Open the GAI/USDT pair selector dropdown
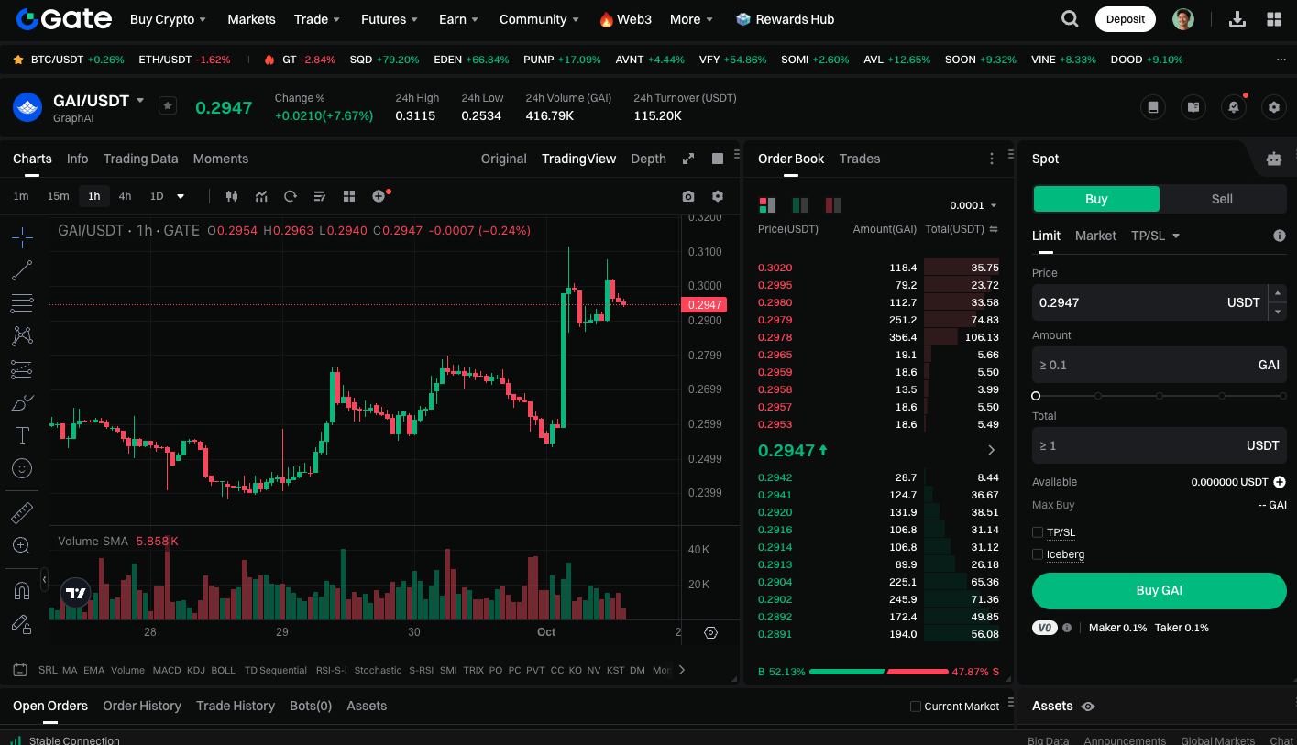The width and height of the screenshot is (1297, 745). pyautogui.click(x=140, y=100)
